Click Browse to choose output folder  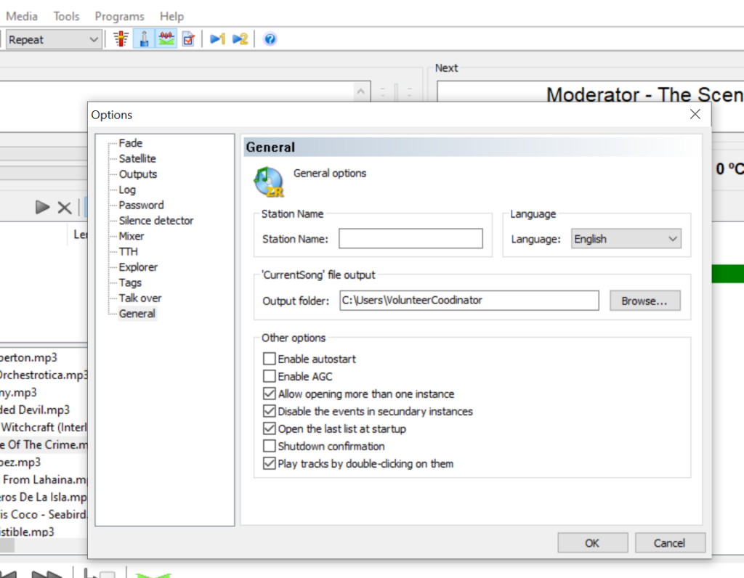coord(644,301)
